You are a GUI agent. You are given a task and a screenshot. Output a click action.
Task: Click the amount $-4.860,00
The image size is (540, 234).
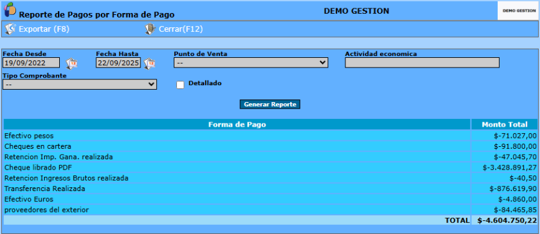[x=517, y=200]
